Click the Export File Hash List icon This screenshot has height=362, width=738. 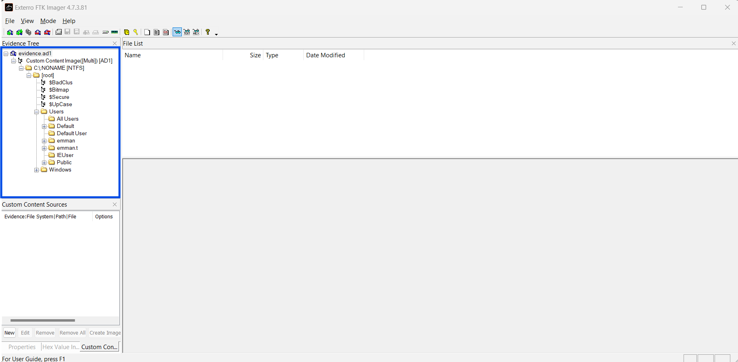[156, 32]
